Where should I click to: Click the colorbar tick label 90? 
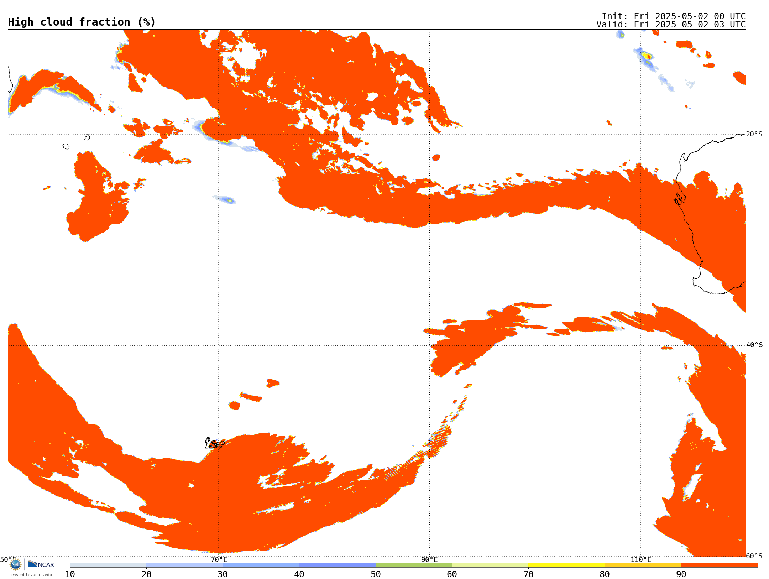681,574
